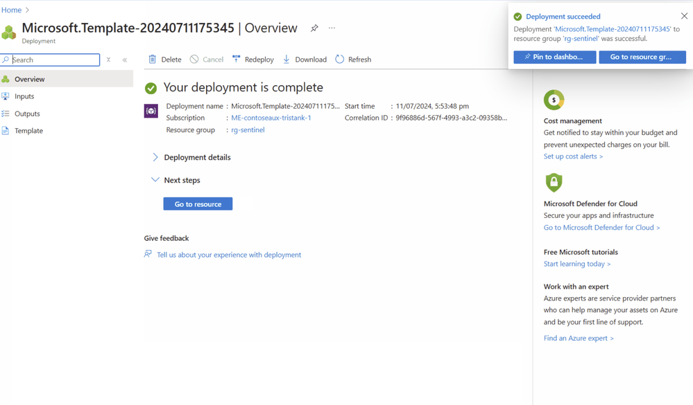Click the feedback person icon
Screen dimensions: 693x405
148,254
